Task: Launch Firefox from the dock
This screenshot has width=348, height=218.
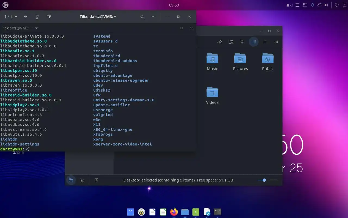Action: pyautogui.click(x=174, y=212)
